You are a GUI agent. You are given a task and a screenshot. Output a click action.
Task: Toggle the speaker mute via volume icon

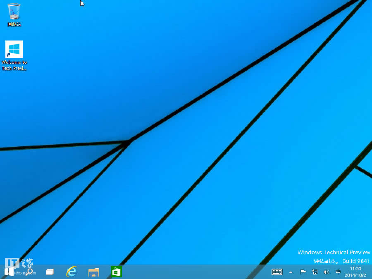326,272
